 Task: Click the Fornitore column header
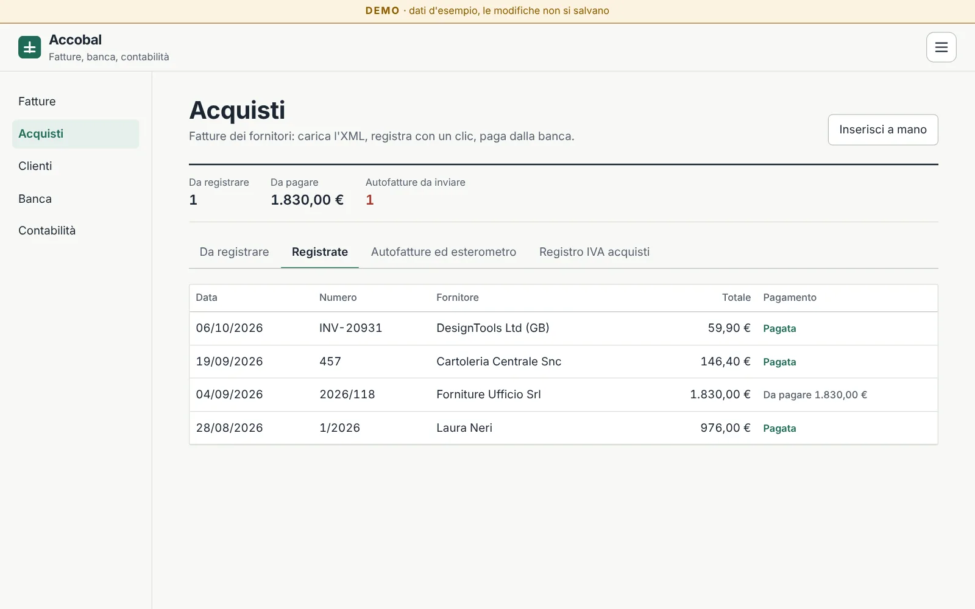[x=458, y=297]
